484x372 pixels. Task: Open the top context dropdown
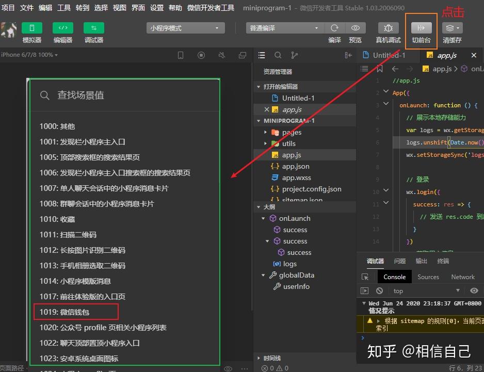coord(427,291)
